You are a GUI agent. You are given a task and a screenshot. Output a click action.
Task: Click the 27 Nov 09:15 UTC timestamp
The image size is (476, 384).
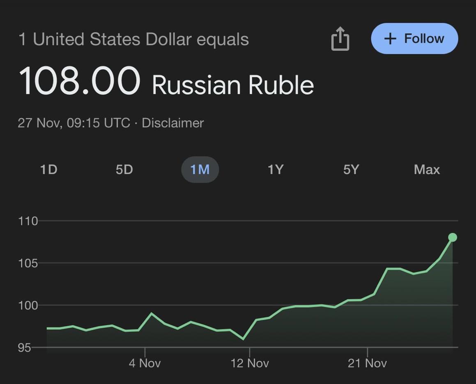[x=74, y=123]
